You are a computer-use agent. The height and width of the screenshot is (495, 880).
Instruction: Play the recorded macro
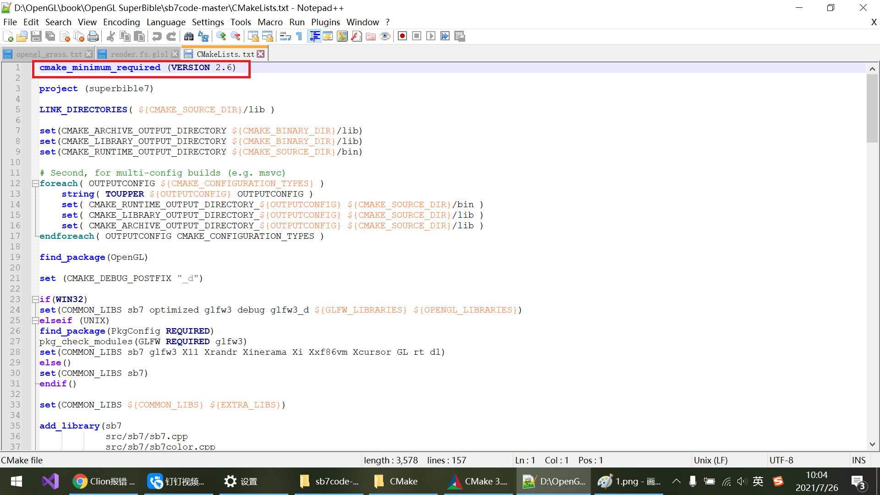pos(431,36)
